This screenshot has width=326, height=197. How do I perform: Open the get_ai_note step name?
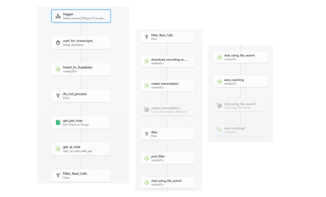[72, 147]
